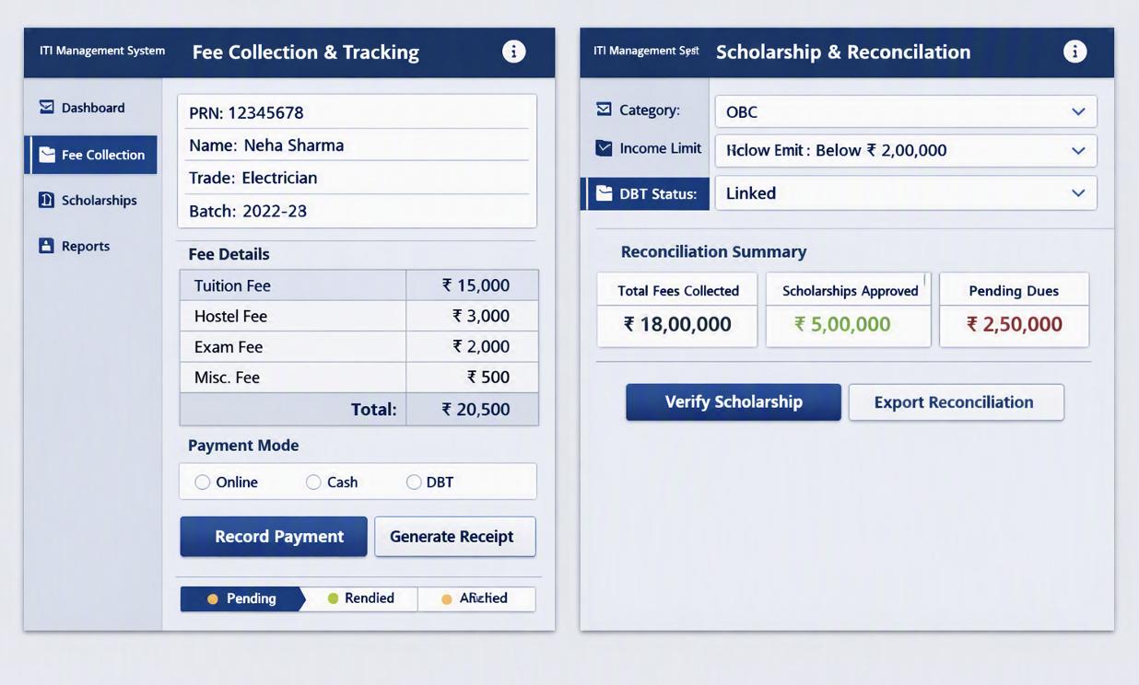Click the Verify Scholarship button
1139x685 pixels.
point(734,402)
